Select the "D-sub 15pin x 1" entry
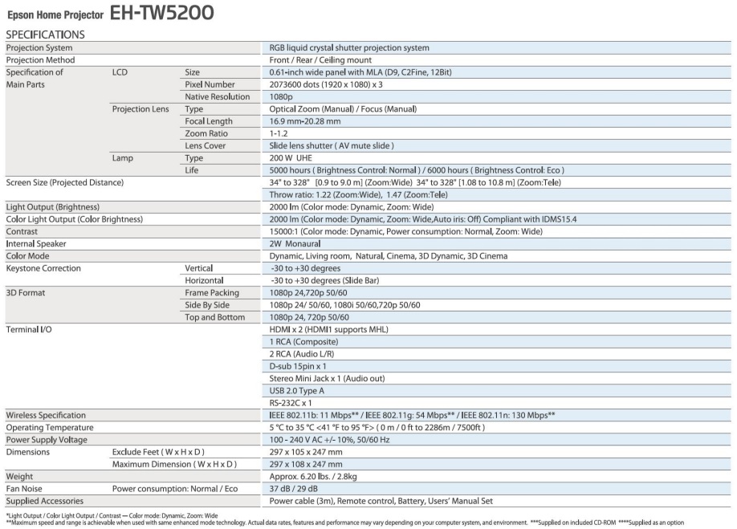This screenshot has width=737, height=529. coord(298,366)
